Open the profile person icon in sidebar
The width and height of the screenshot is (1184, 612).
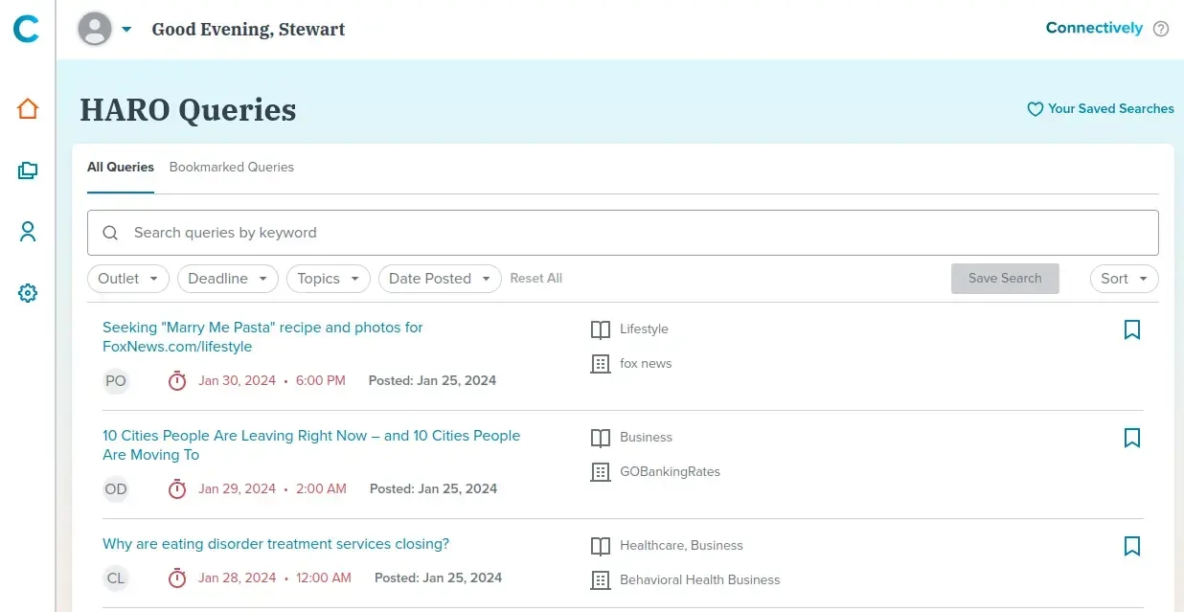click(28, 232)
